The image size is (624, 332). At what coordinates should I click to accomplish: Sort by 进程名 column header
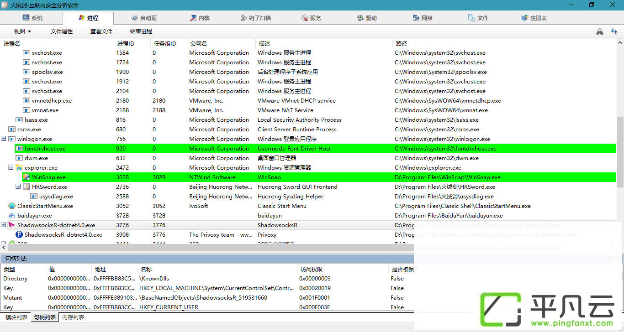coord(57,43)
